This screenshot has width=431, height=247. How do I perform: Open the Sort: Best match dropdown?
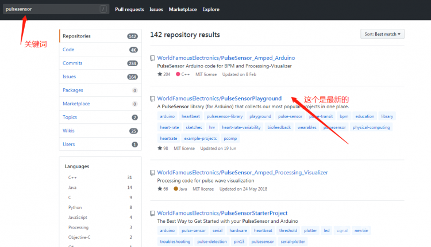coord(382,34)
